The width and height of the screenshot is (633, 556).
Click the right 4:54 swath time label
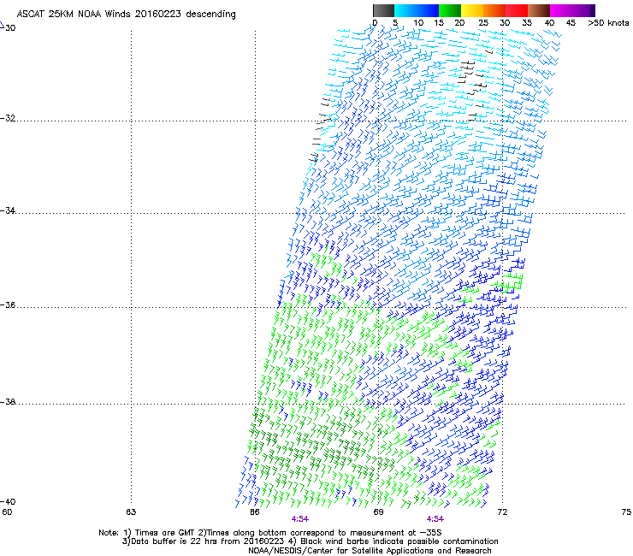click(x=435, y=519)
